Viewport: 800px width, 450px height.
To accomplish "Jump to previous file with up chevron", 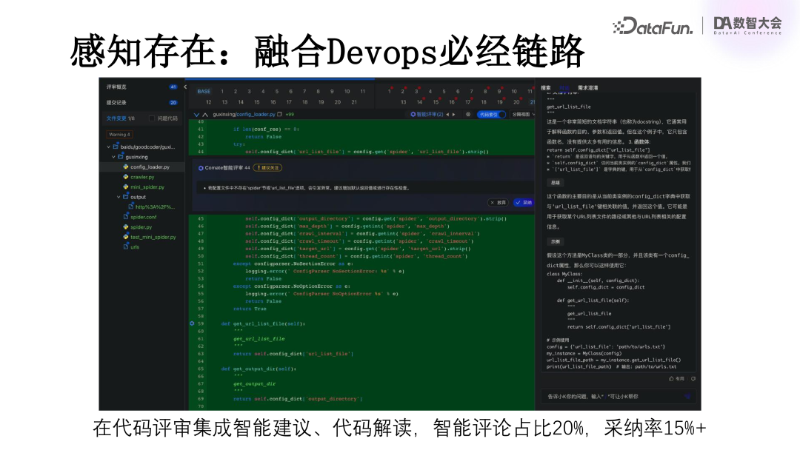I will (x=205, y=115).
